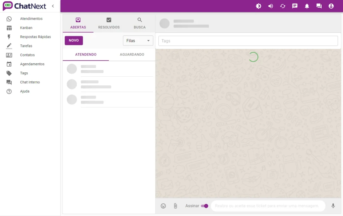Open Chat Interno text entry
The width and height of the screenshot is (343, 216).
[30, 82]
